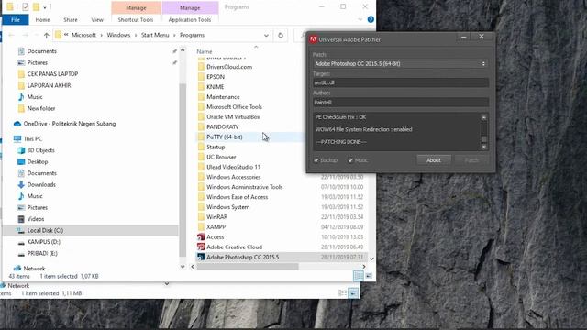
Task: Click the About button in Patcher
Action: tap(434, 160)
